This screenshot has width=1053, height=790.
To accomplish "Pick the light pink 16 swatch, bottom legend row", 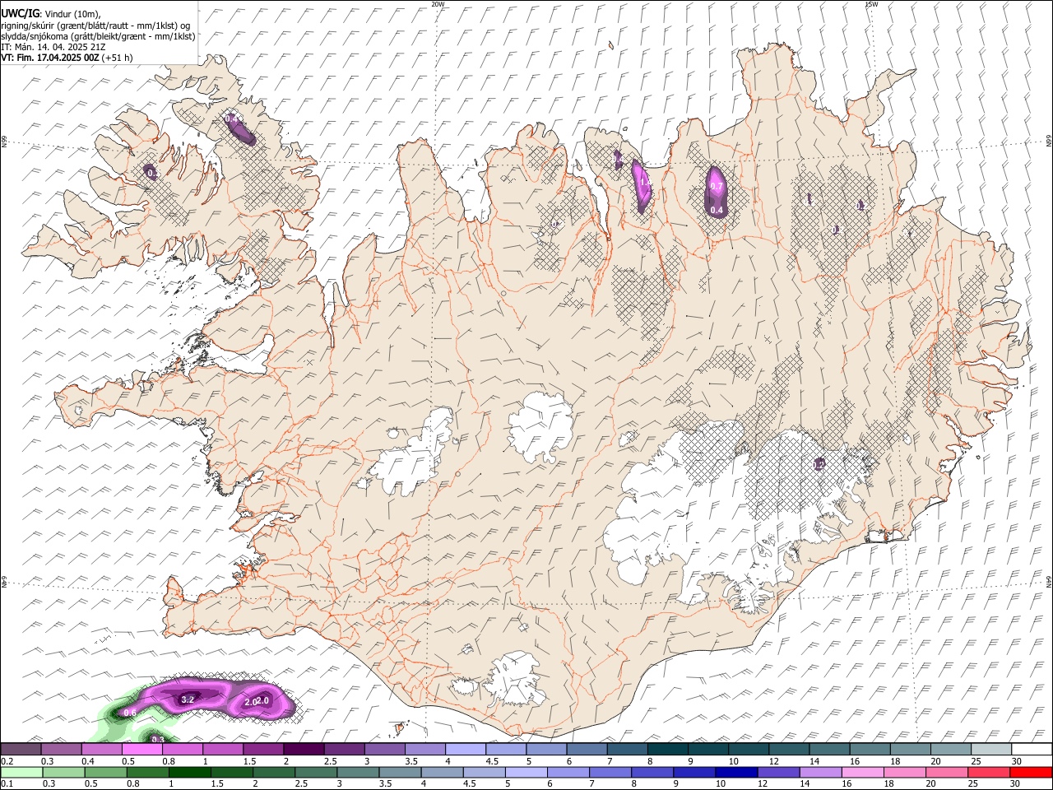I will [x=863, y=772].
